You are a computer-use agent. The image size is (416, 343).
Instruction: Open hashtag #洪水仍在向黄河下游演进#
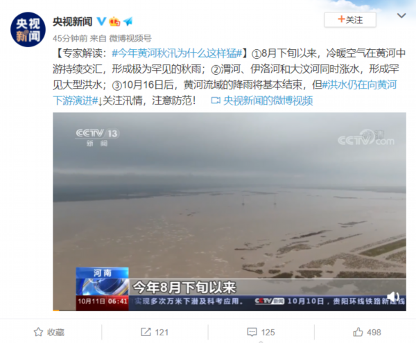(x=225, y=93)
